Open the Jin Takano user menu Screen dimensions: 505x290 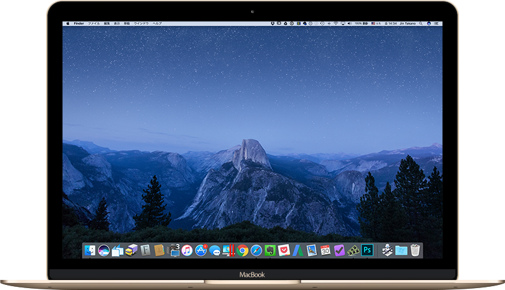pos(408,23)
